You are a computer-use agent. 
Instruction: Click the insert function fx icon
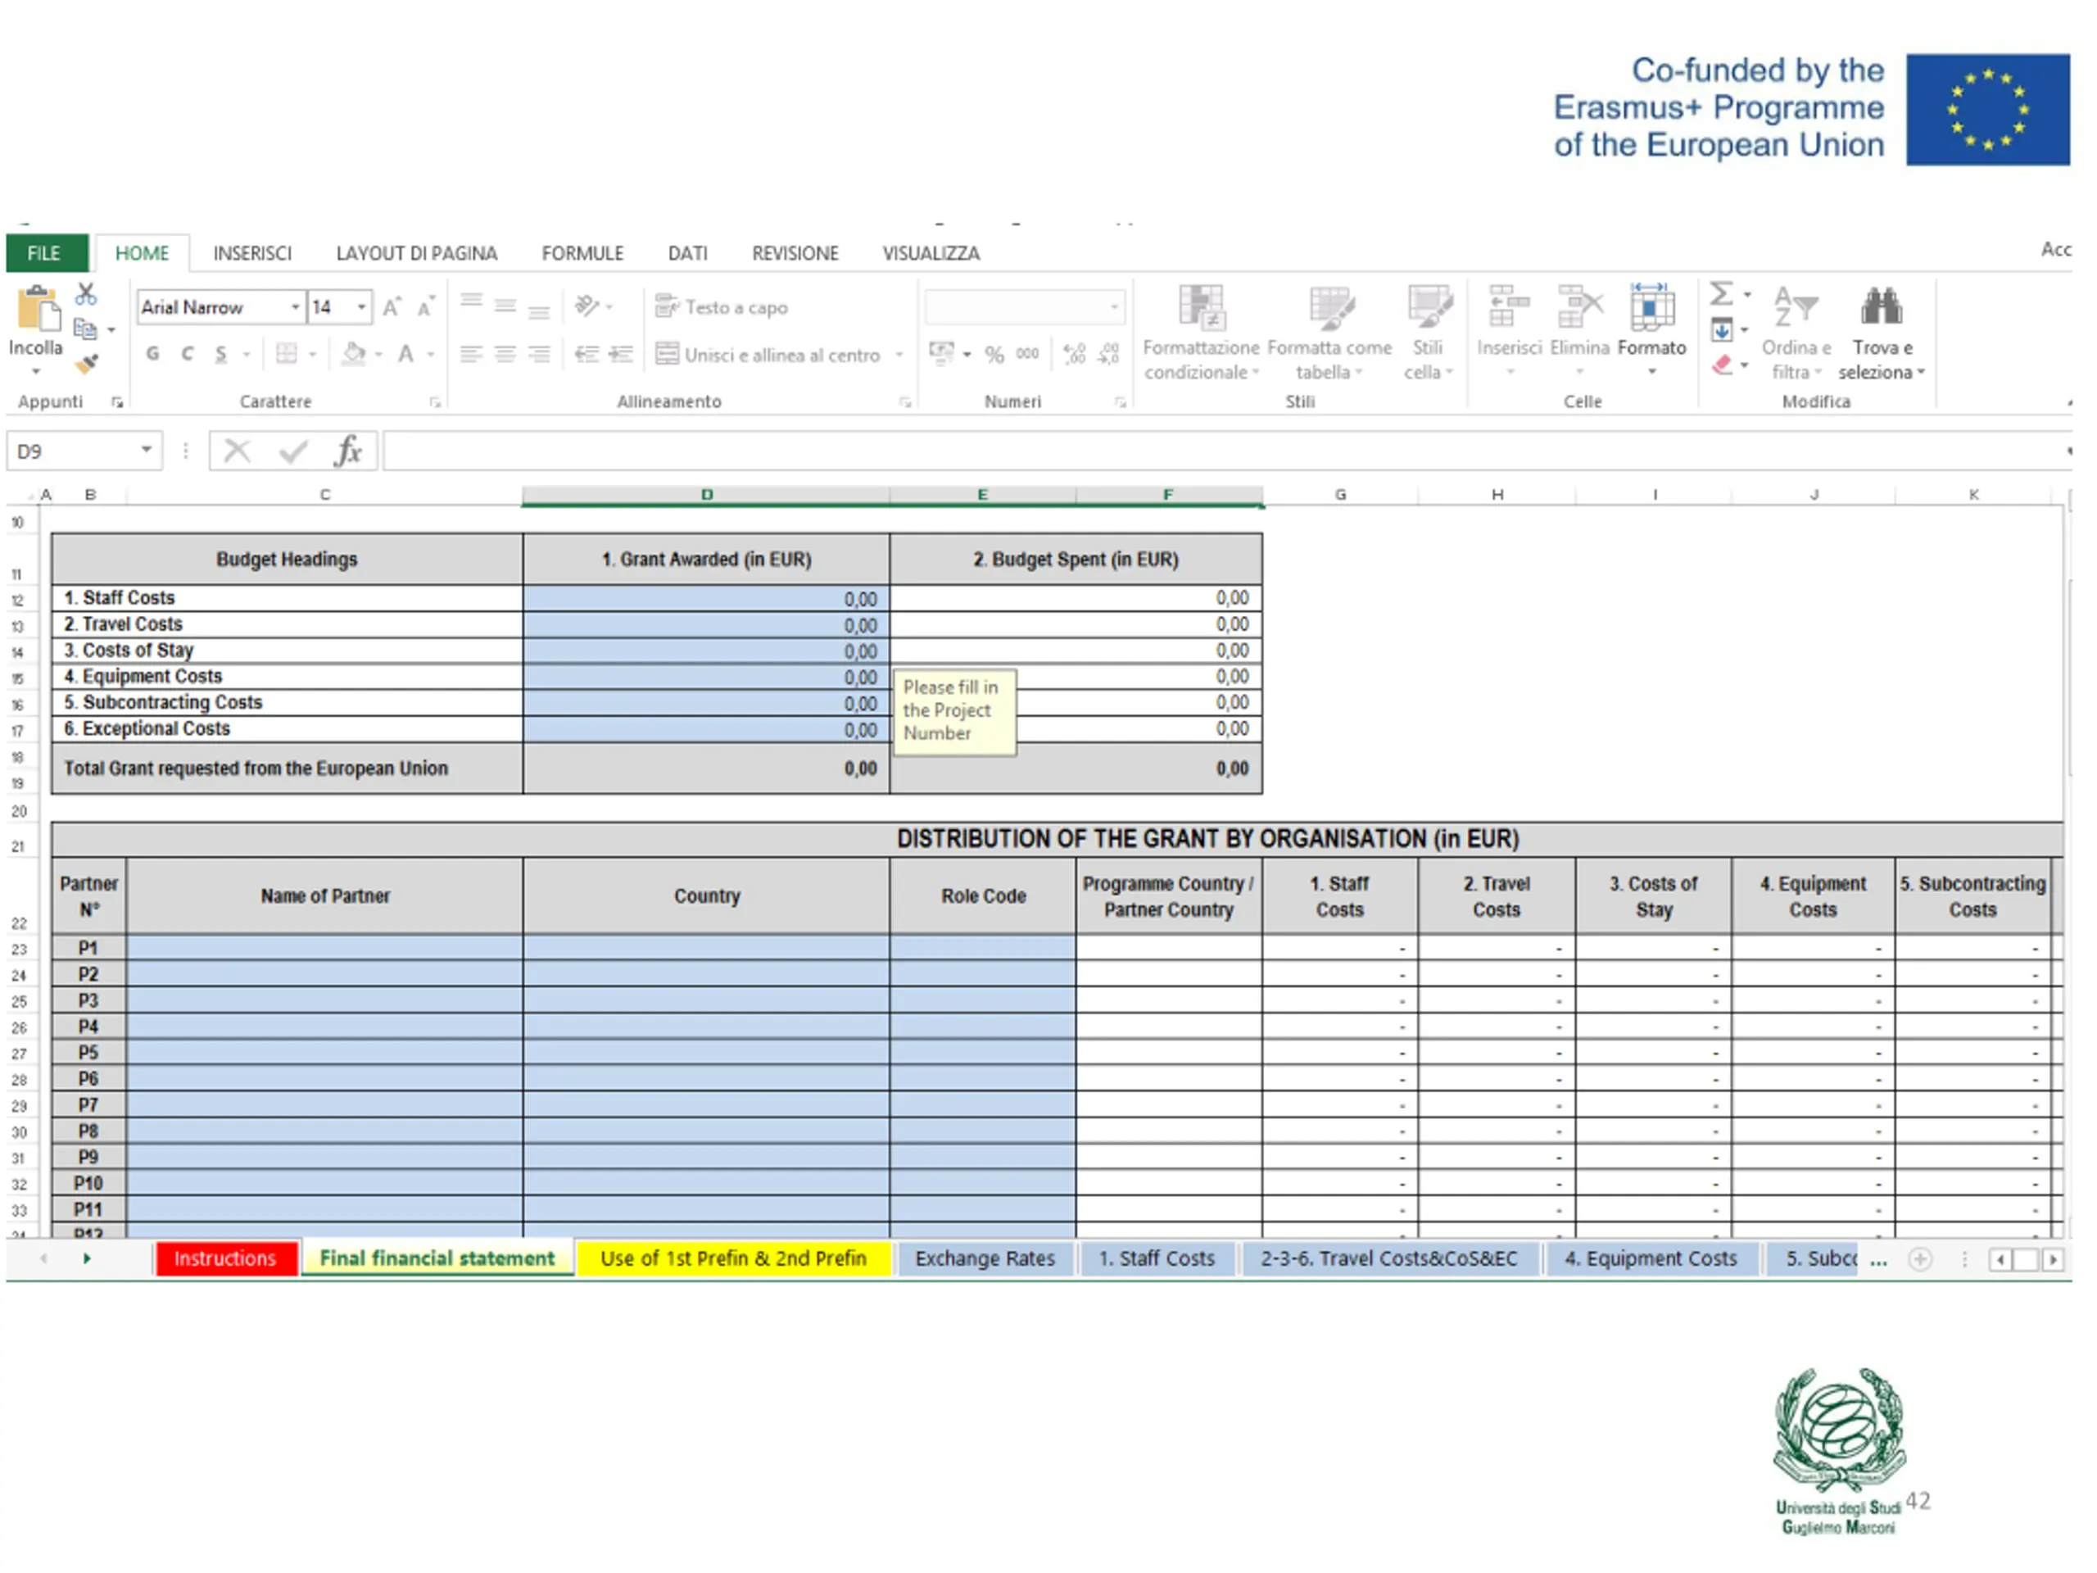click(x=348, y=451)
